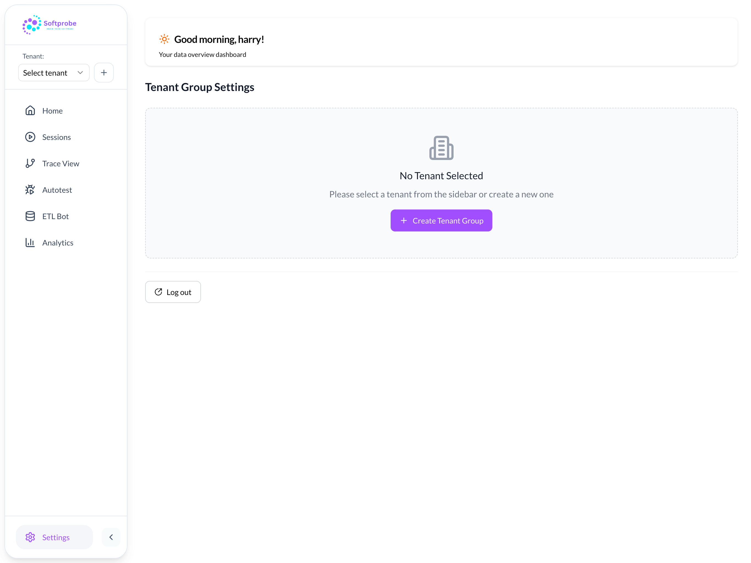Open Settings in the sidebar footer

tap(54, 537)
